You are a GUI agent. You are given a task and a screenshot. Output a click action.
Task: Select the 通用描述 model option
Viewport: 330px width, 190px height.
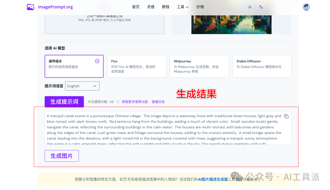(x=74, y=66)
